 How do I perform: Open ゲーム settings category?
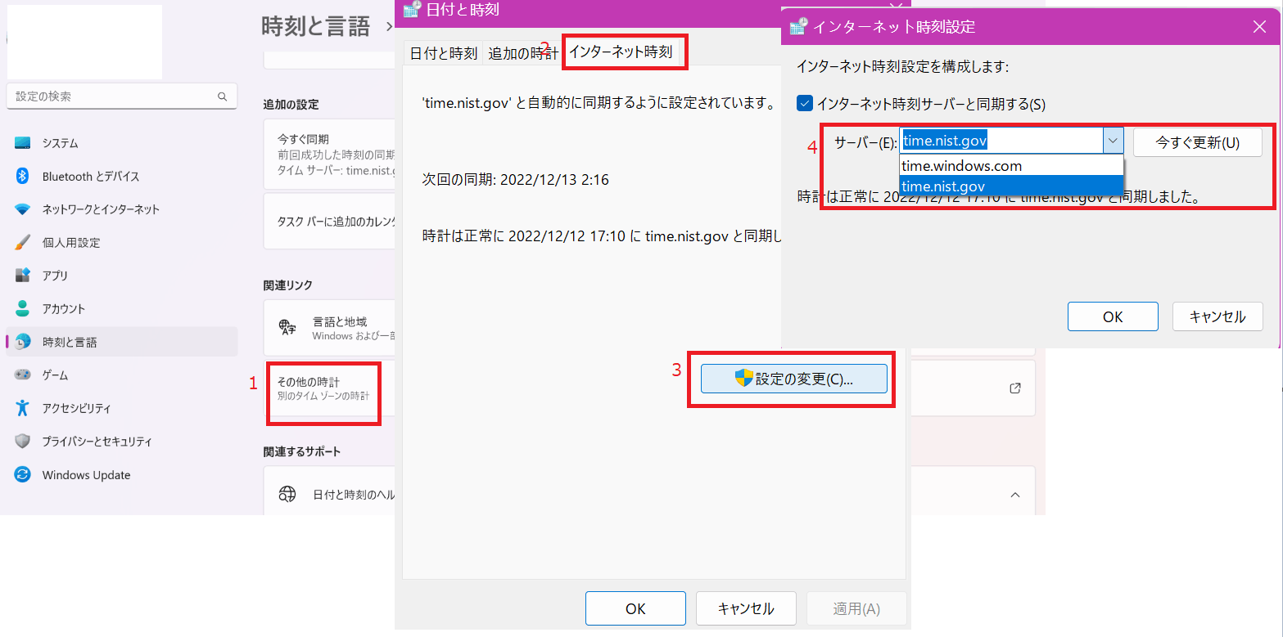coord(121,375)
